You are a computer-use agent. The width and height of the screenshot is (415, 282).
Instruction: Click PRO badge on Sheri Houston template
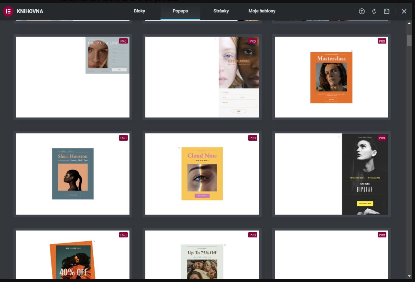tap(123, 138)
